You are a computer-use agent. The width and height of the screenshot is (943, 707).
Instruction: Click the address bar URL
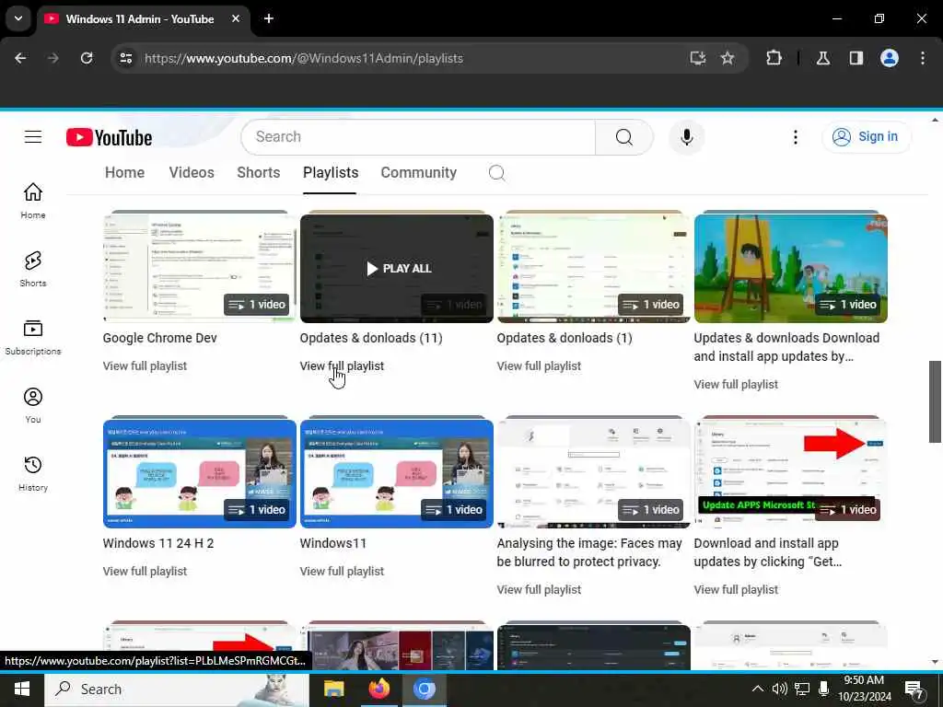tap(304, 58)
